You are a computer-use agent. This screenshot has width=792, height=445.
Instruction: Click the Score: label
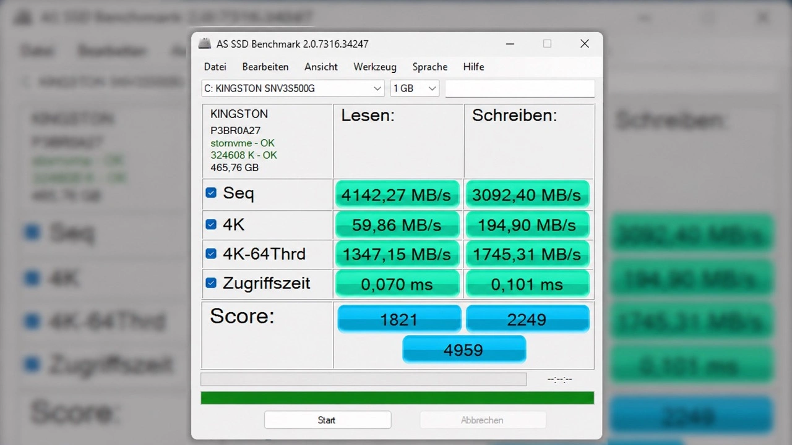click(x=242, y=316)
